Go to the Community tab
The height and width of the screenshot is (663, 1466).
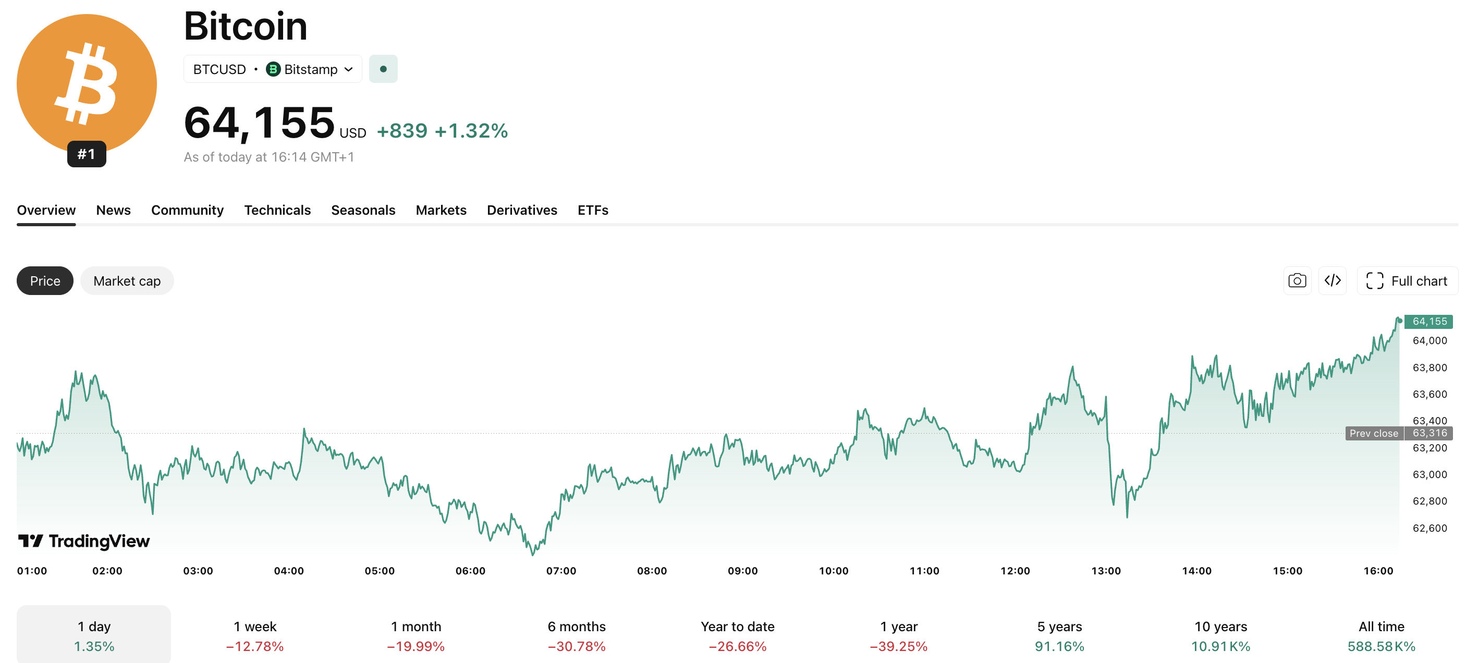[x=187, y=210]
